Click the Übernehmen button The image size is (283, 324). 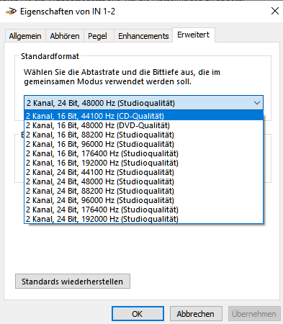(254, 314)
